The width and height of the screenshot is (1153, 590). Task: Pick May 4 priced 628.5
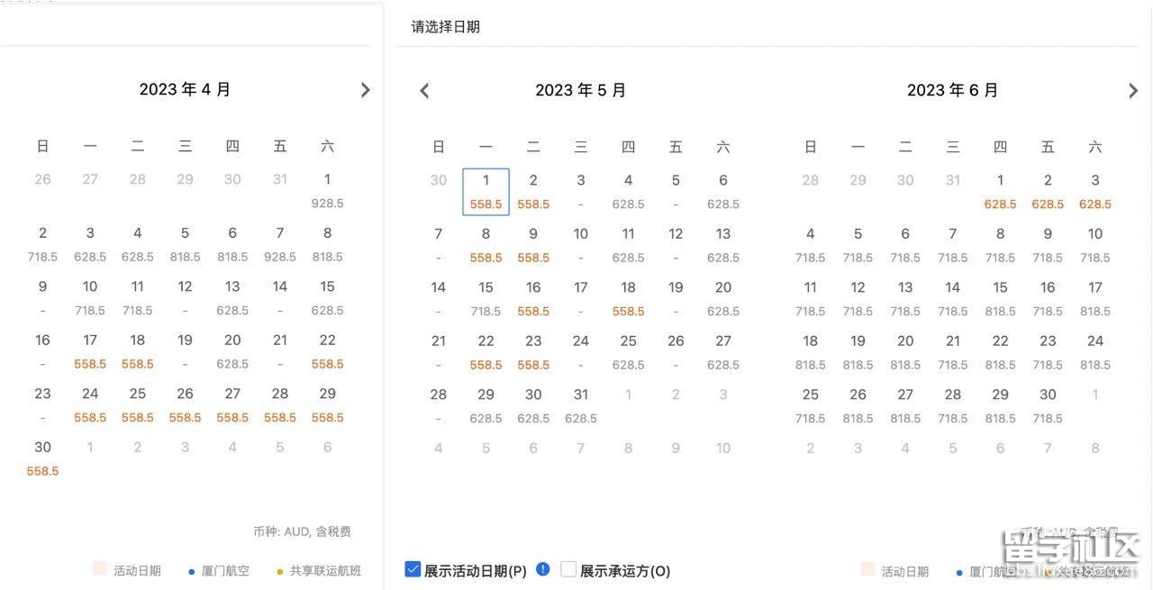click(628, 192)
